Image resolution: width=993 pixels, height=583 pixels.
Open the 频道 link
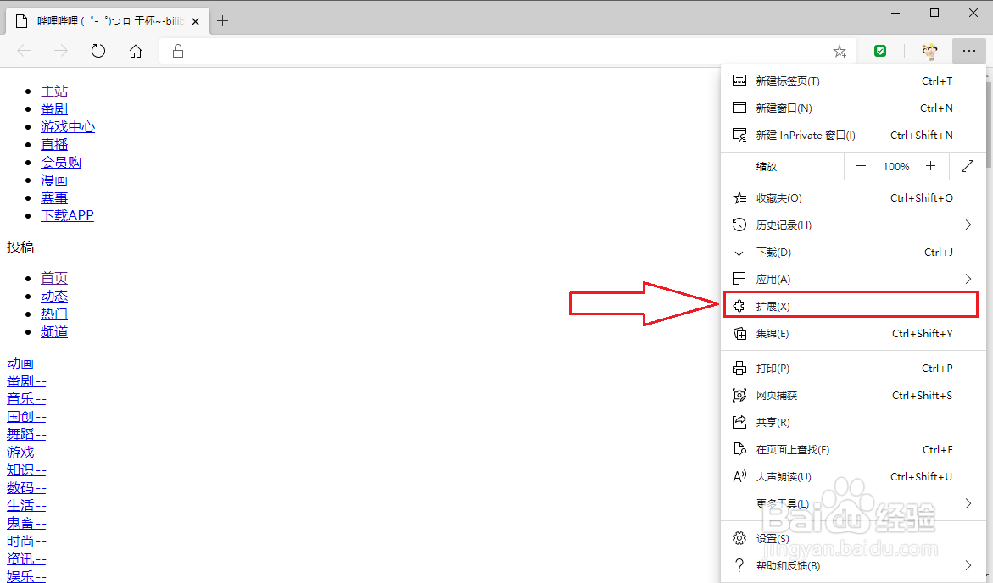[54, 331]
